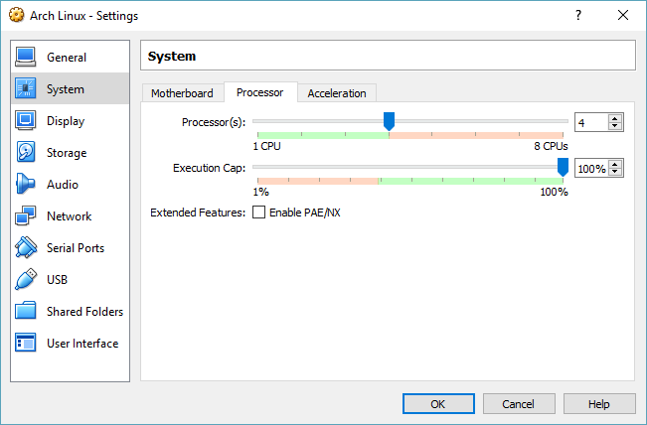Select Shared Folders folder icon
647x425 pixels.
pos(26,311)
